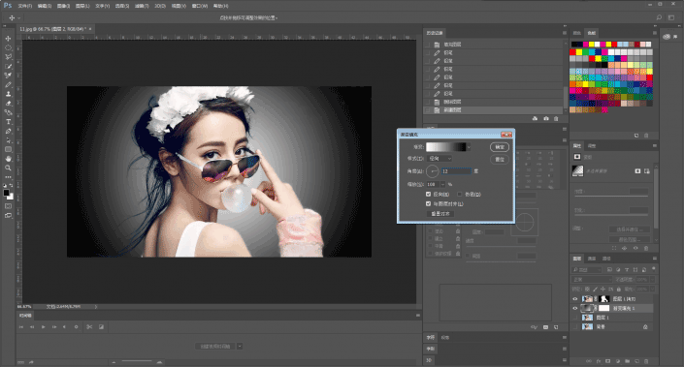The image size is (684, 367).
Task: Click the Reset Alignment button in the dialog
Action: click(x=440, y=214)
